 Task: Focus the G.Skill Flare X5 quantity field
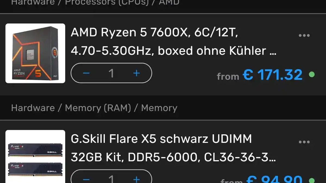point(111,179)
